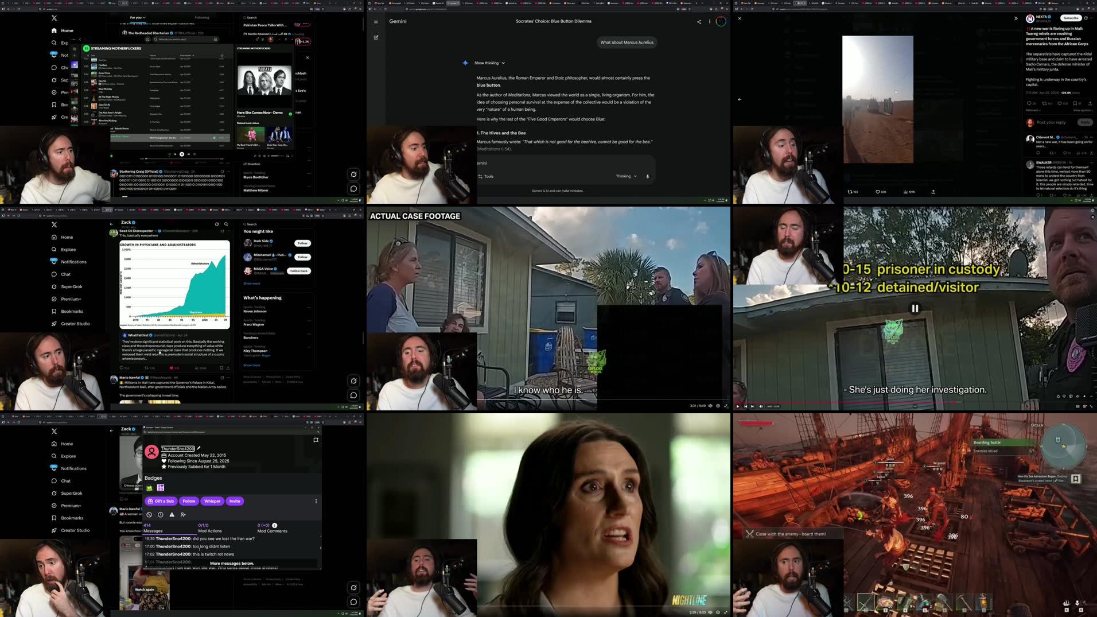Click the Post your reply field
Viewport: 1097px width, 617px height.
(1051, 122)
